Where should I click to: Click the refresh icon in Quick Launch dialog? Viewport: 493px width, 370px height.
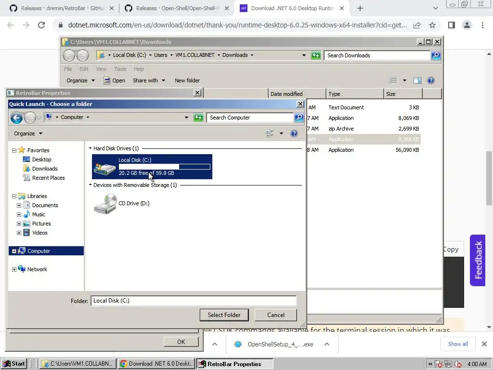[x=198, y=118]
